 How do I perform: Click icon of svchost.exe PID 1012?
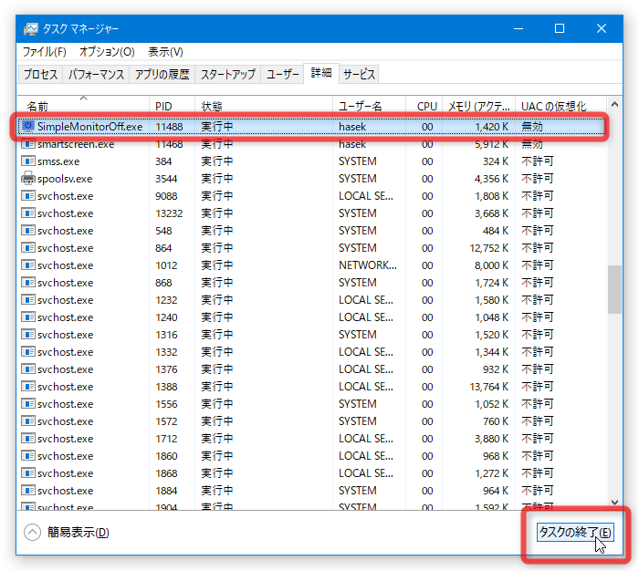[27, 265]
